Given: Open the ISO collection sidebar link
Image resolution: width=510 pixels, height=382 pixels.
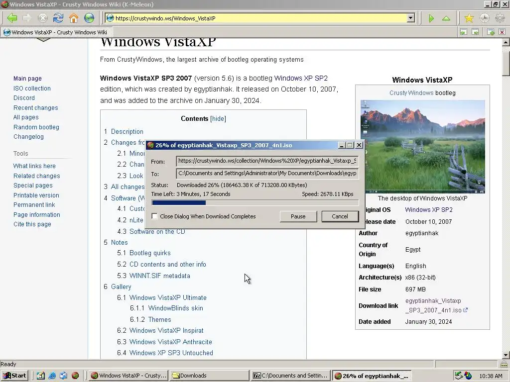Looking at the screenshot, I should click(32, 88).
